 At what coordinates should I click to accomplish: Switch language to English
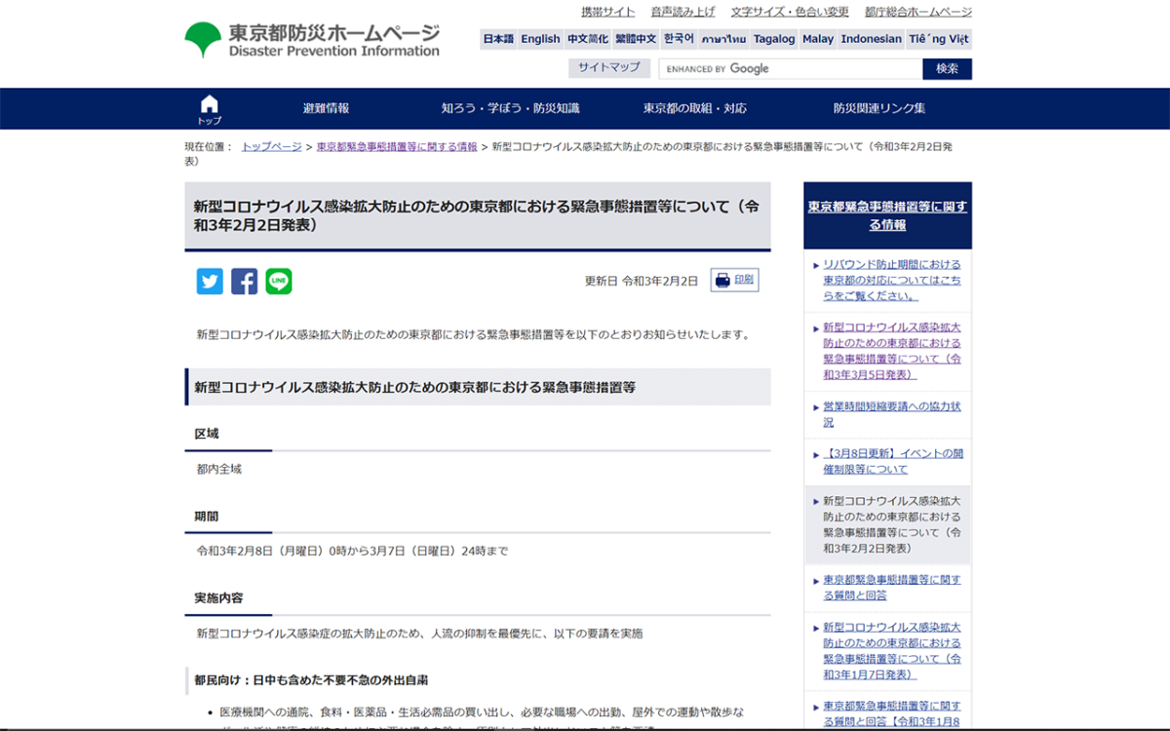[x=540, y=39]
